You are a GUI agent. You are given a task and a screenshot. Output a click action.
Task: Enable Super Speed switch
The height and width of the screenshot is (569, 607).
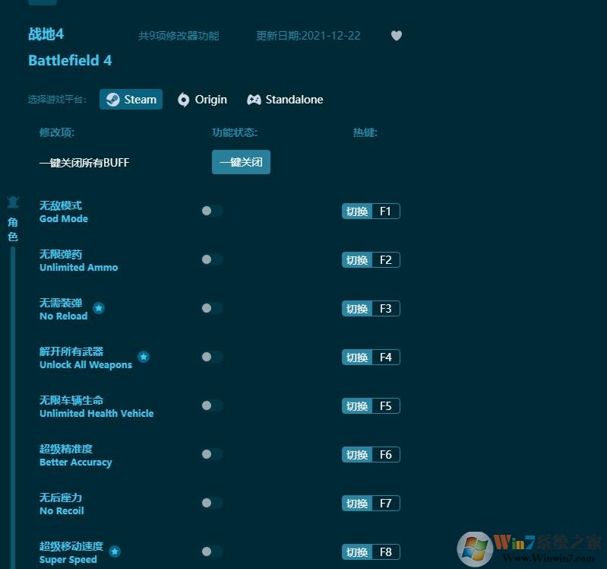tap(212, 552)
